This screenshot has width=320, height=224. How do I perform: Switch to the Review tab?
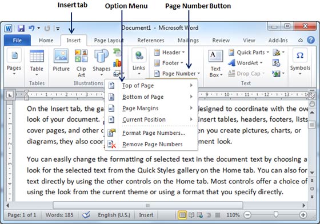[221, 41]
